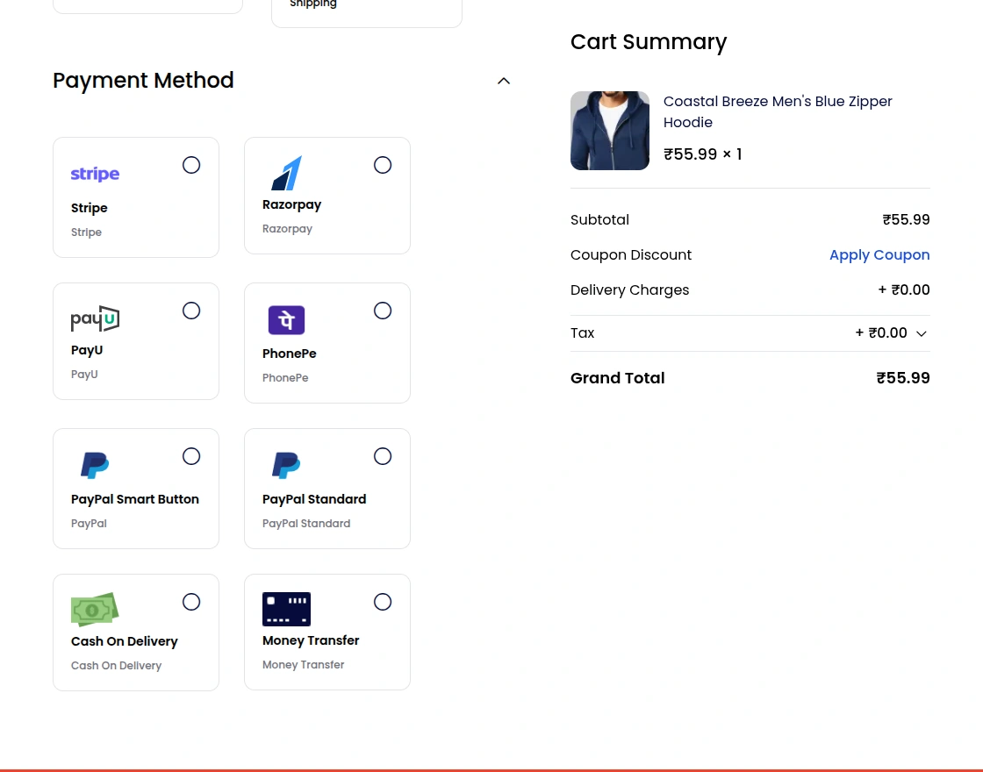Select the Stripe radio button
The height and width of the screenshot is (772, 983).
pos(191,165)
